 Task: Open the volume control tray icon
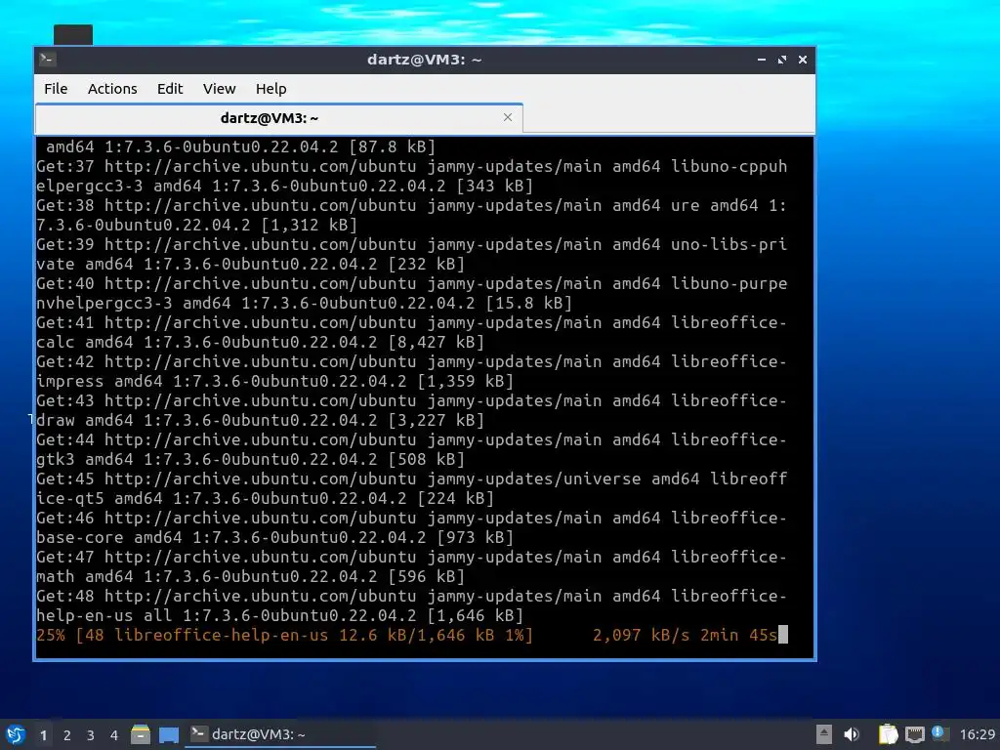[x=852, y=734]
